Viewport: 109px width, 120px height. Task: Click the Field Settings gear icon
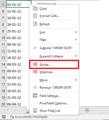(35, 96)
